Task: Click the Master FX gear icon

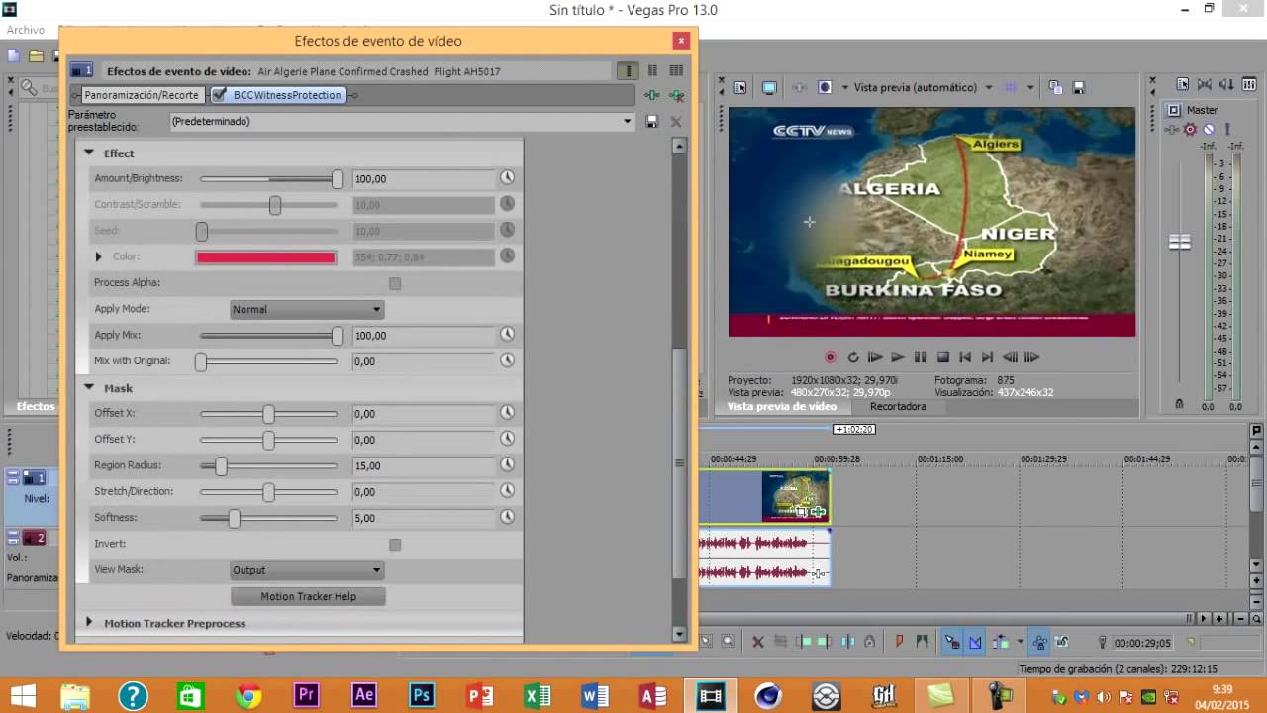Action: click(x=1191, y=130)
